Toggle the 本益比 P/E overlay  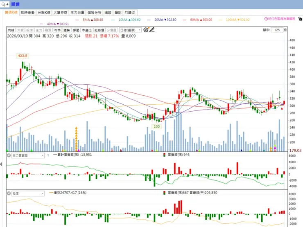[x=87, y=30]
